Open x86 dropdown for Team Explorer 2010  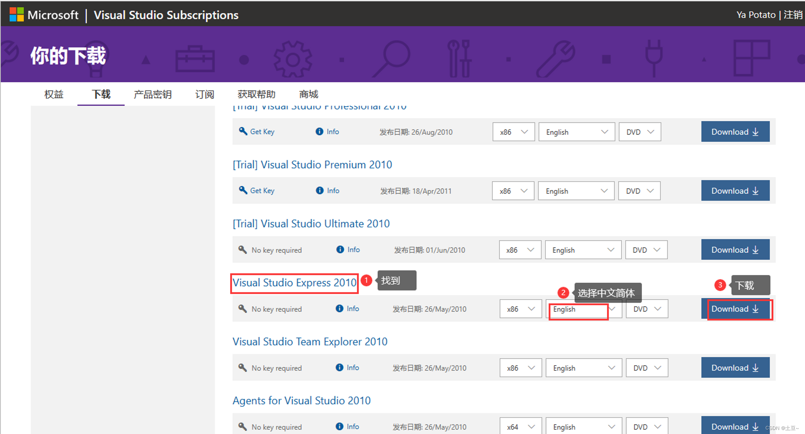[x=521, y=368]
